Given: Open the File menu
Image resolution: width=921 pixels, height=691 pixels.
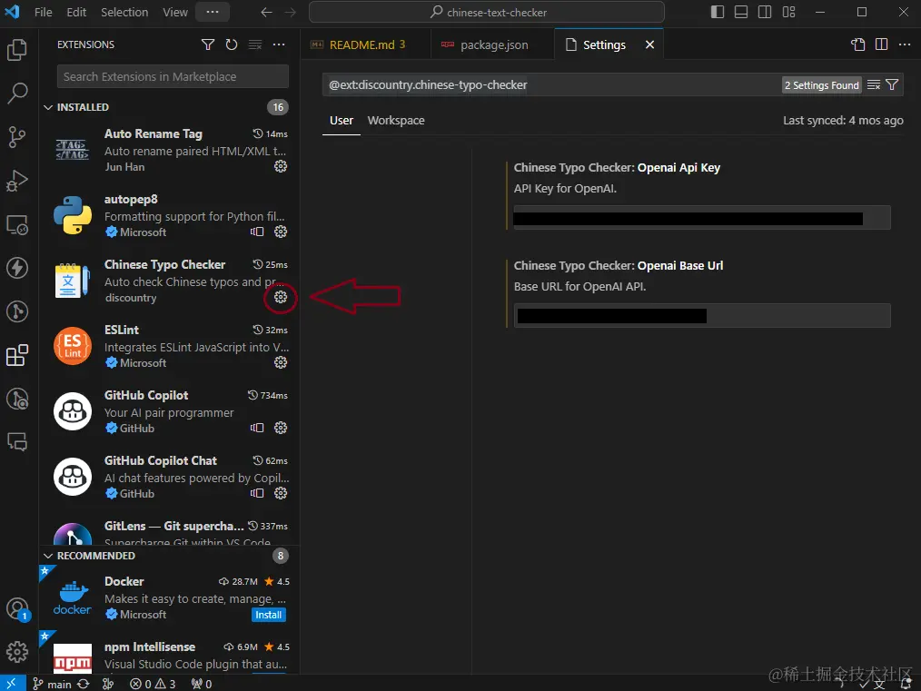Looking at the screenshot, I should (43, 13).
